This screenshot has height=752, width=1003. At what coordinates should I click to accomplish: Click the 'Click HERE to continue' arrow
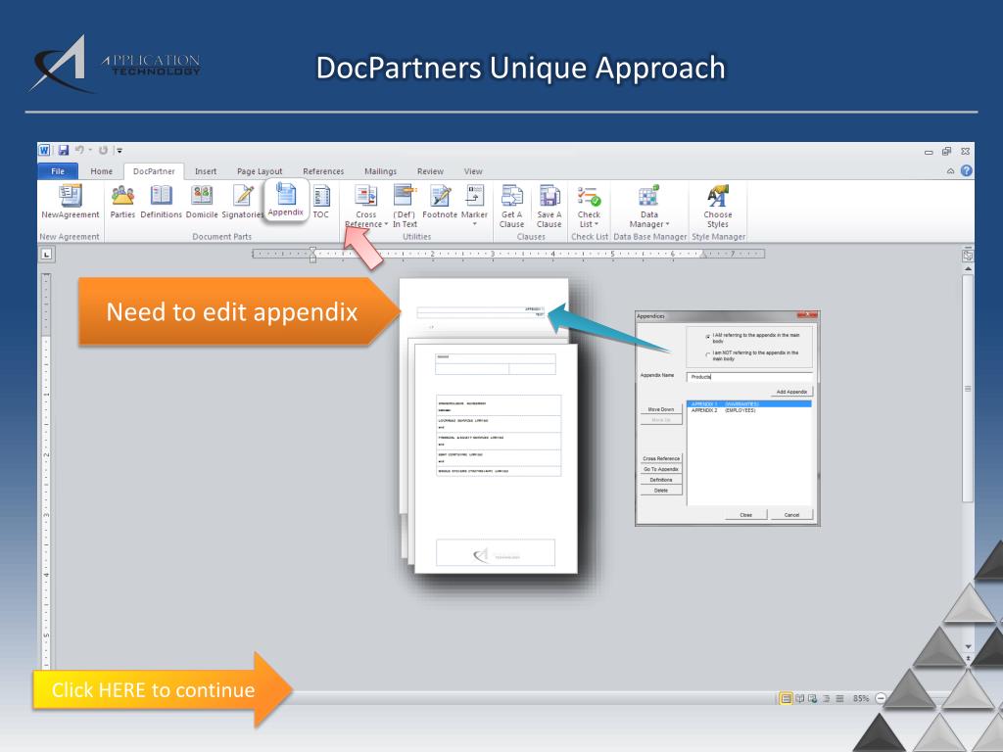click(x=163, y=689)
